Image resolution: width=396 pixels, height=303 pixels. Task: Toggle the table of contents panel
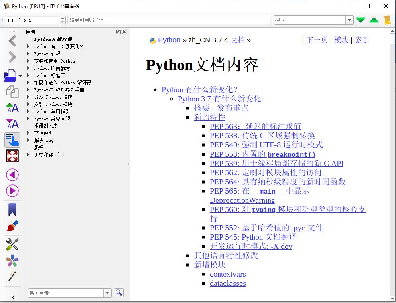pyautogui.click(x=12, y=139)
